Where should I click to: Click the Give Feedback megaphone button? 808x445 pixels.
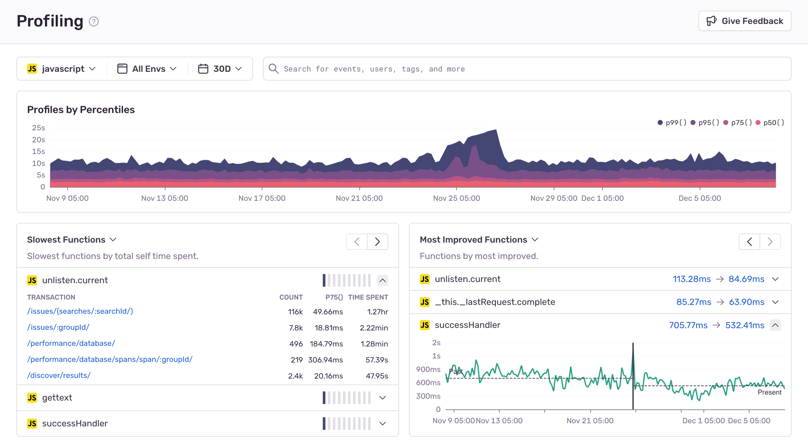tap(744, 21)
